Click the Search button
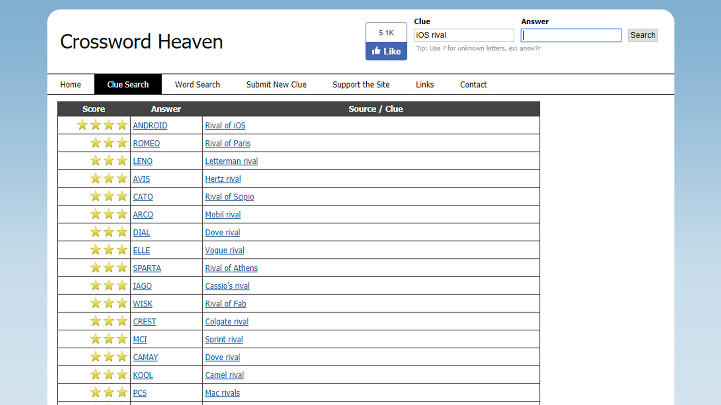Image resolution: width=721 pixels, height=405 pixels. 643,34
